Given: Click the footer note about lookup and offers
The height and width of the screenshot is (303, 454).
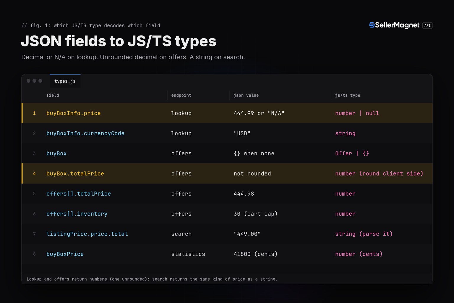Looking at the screenshot, I should point(152,279).
